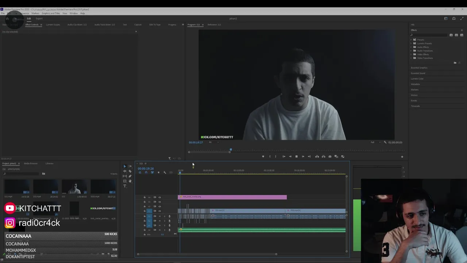Open the Program monitor button editor plus
The image size is (467, 263).
402,157
